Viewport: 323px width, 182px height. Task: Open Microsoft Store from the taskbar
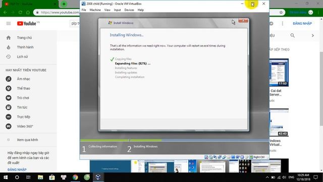52,177
